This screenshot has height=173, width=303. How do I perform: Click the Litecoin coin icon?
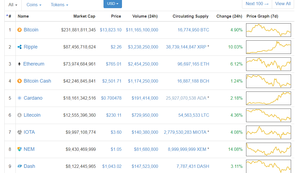click(20, 115)
